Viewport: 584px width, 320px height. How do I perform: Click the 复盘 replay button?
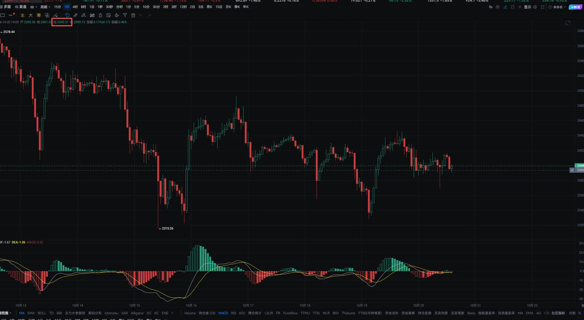coord(21,7)
